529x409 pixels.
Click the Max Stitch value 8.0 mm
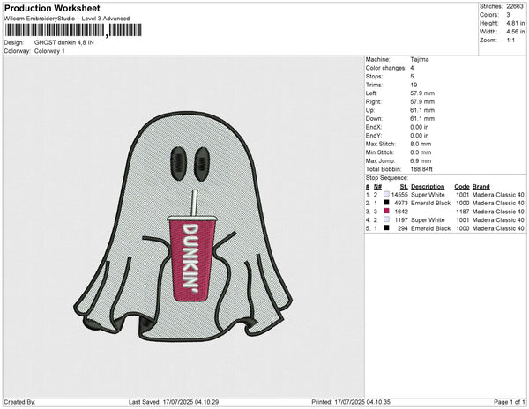click(421, 144)
